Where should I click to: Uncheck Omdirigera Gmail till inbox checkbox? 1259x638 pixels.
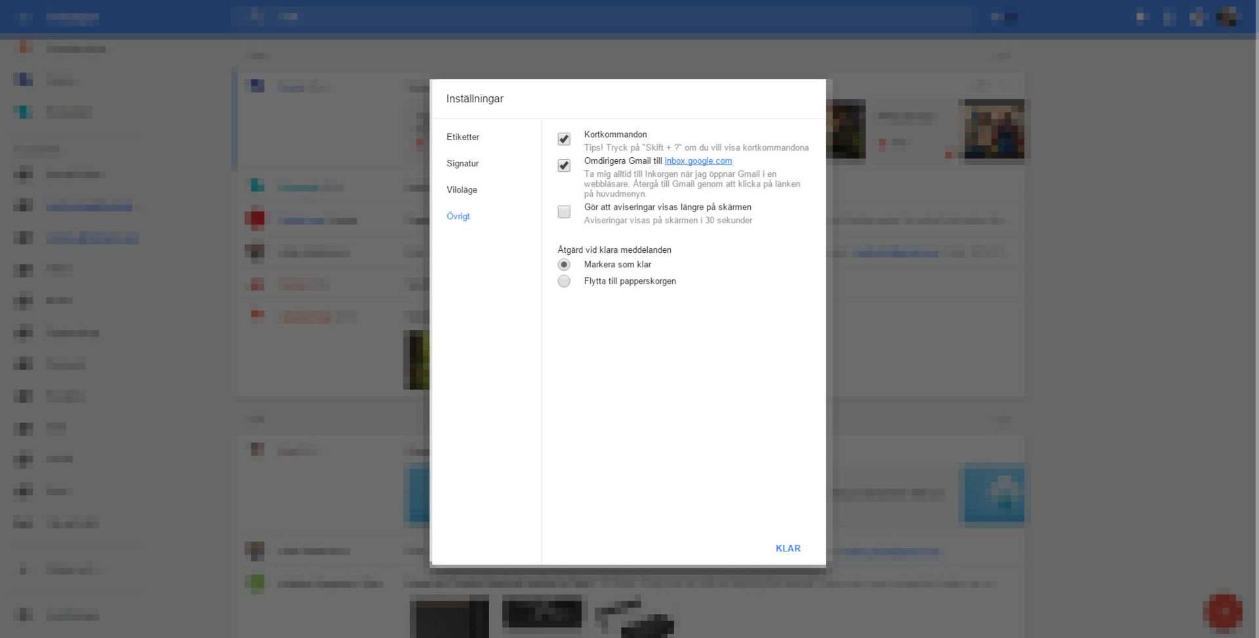point(564,165)
